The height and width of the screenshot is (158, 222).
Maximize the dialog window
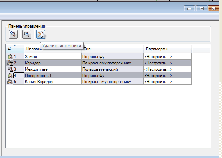(201, 8)
